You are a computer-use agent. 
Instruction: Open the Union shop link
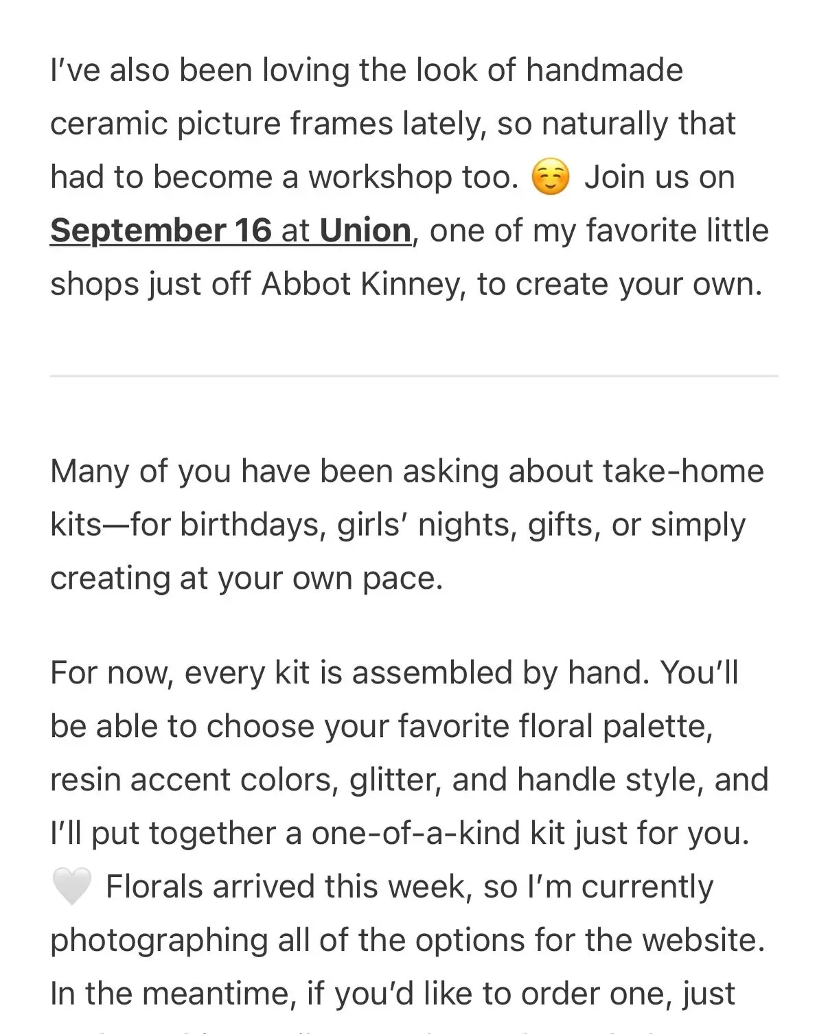point(365,231)
